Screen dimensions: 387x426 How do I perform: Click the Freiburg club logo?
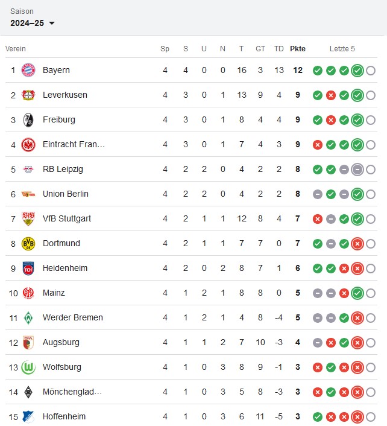click(28, 119)
